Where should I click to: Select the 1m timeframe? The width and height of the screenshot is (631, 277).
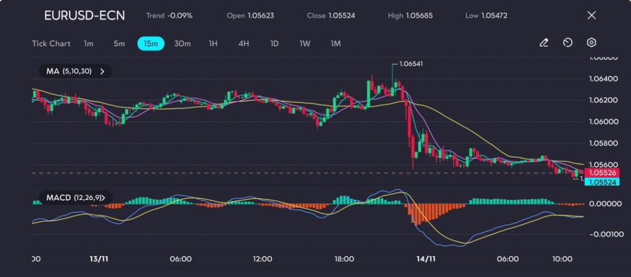tap(89, 44)
